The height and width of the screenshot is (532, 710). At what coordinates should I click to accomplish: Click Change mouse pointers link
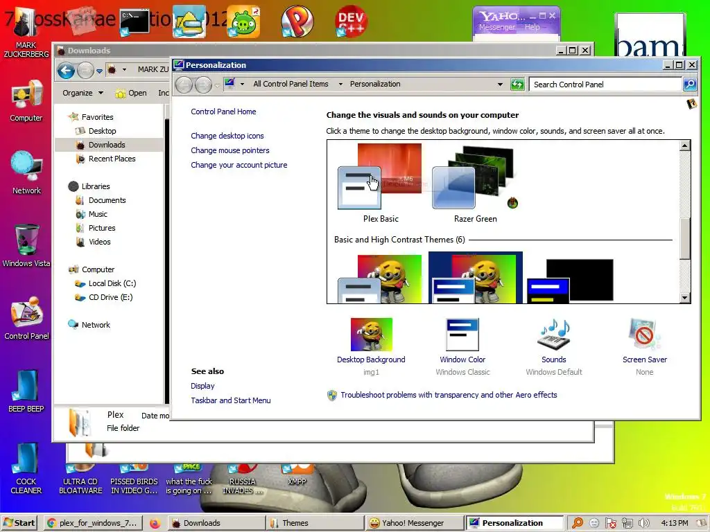point(230,150)
